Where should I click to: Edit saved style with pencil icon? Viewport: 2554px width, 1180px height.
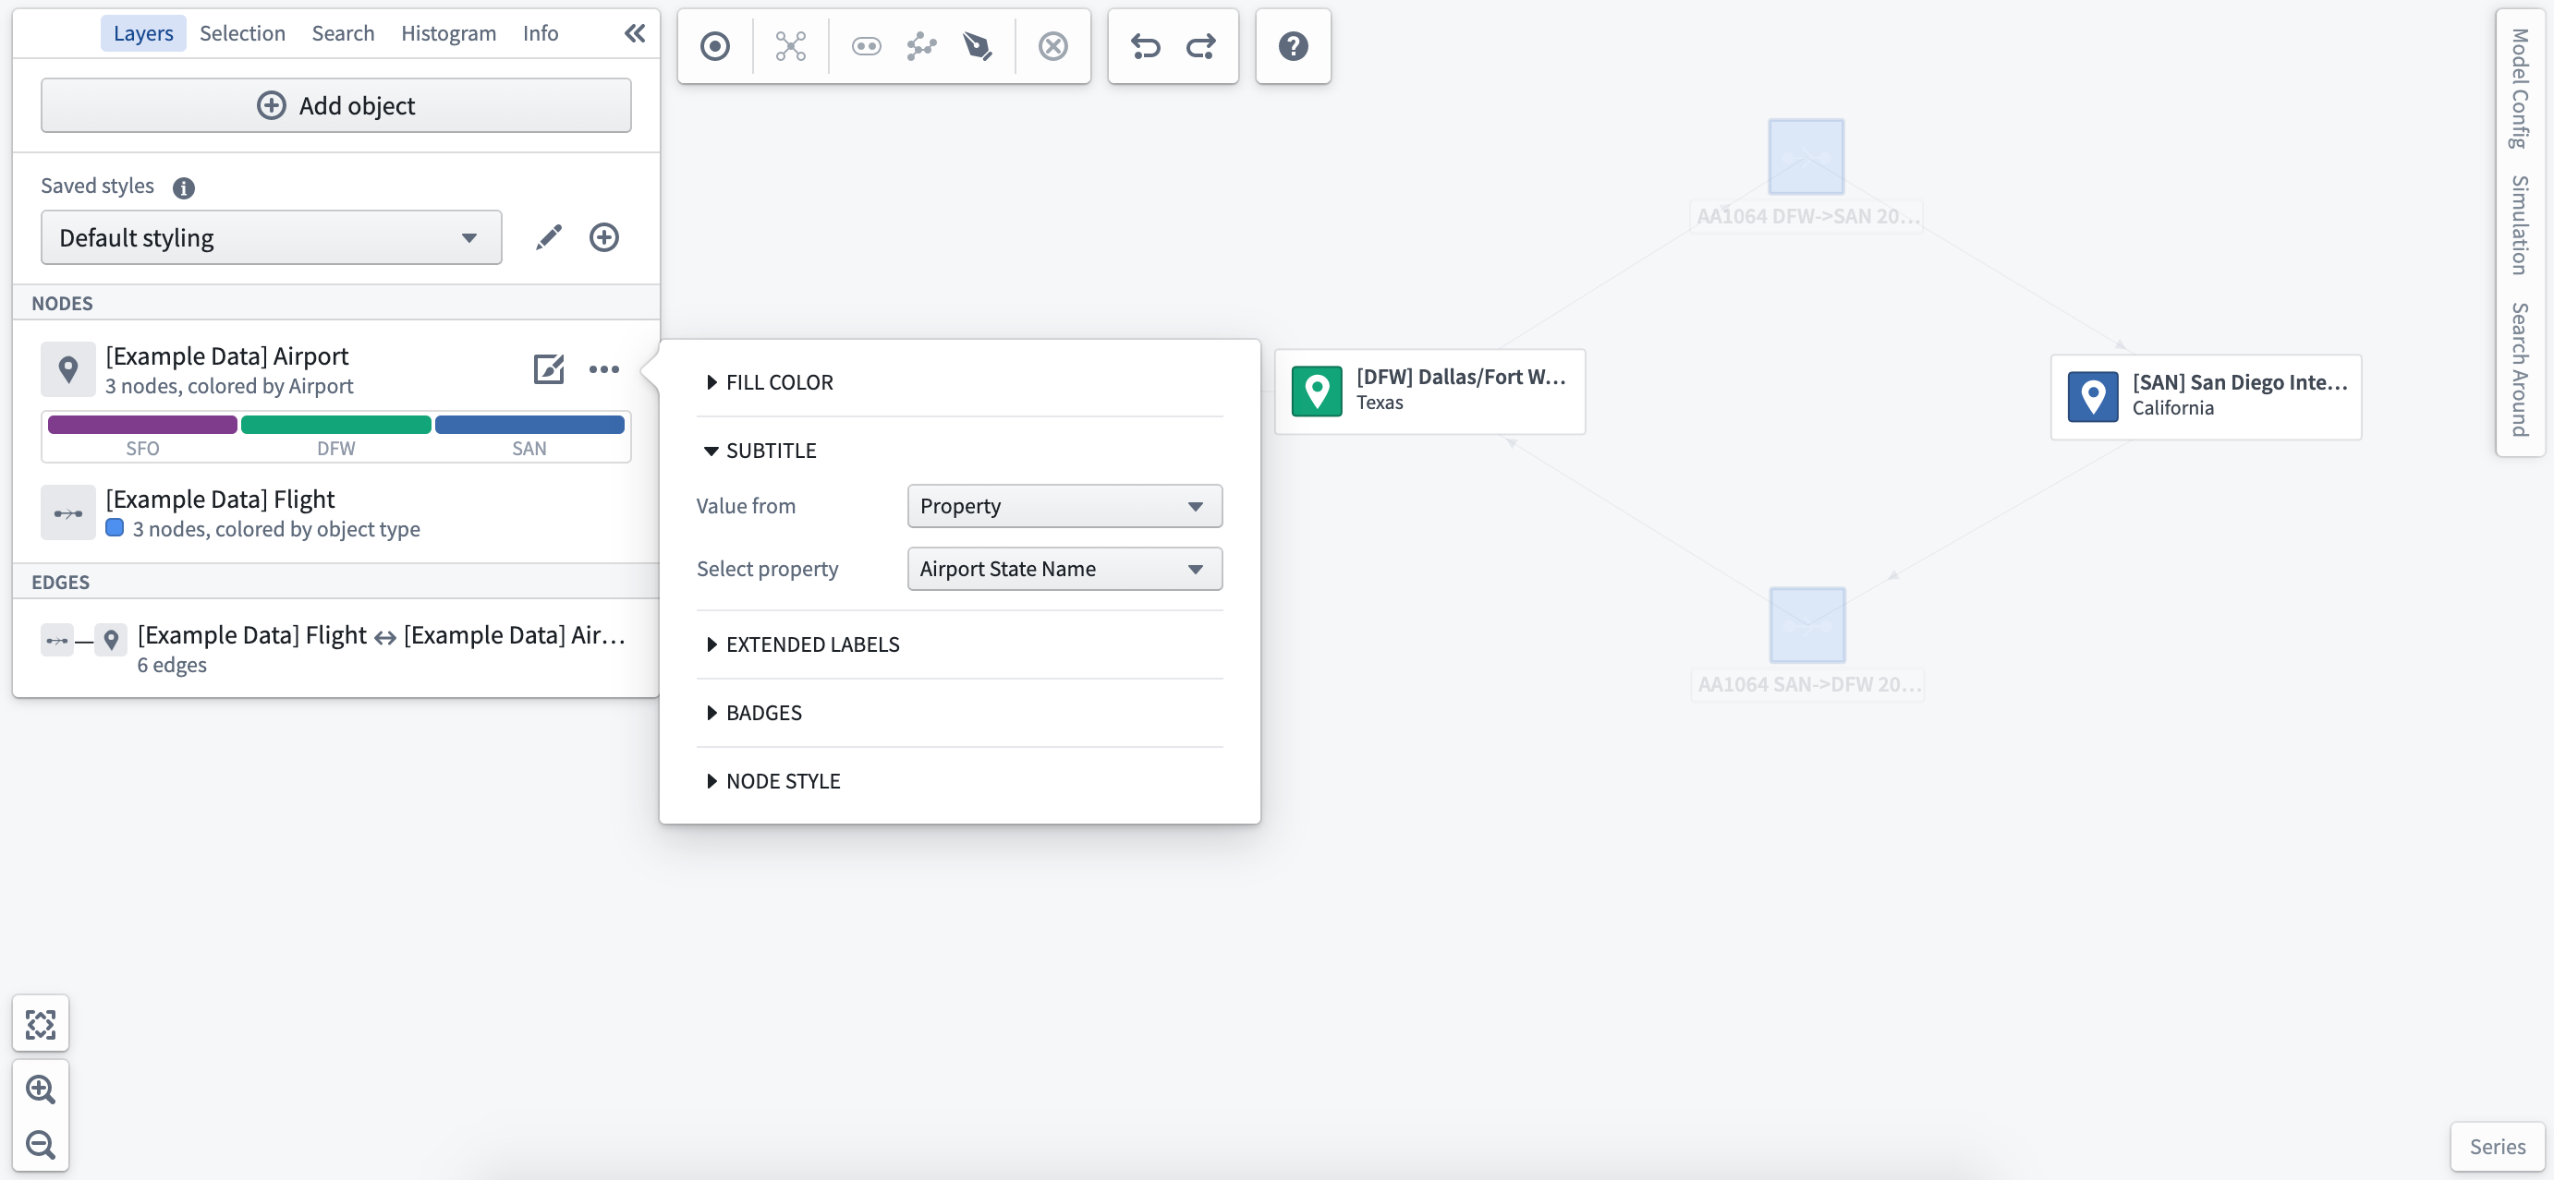click(548, 236)
